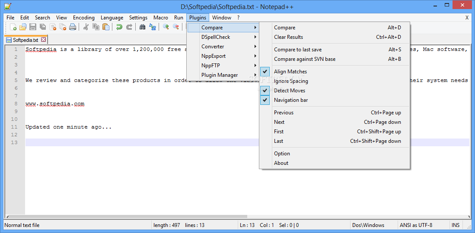
Task: Click the Dos\Windows status bar entry
Action: click(368, 225)
